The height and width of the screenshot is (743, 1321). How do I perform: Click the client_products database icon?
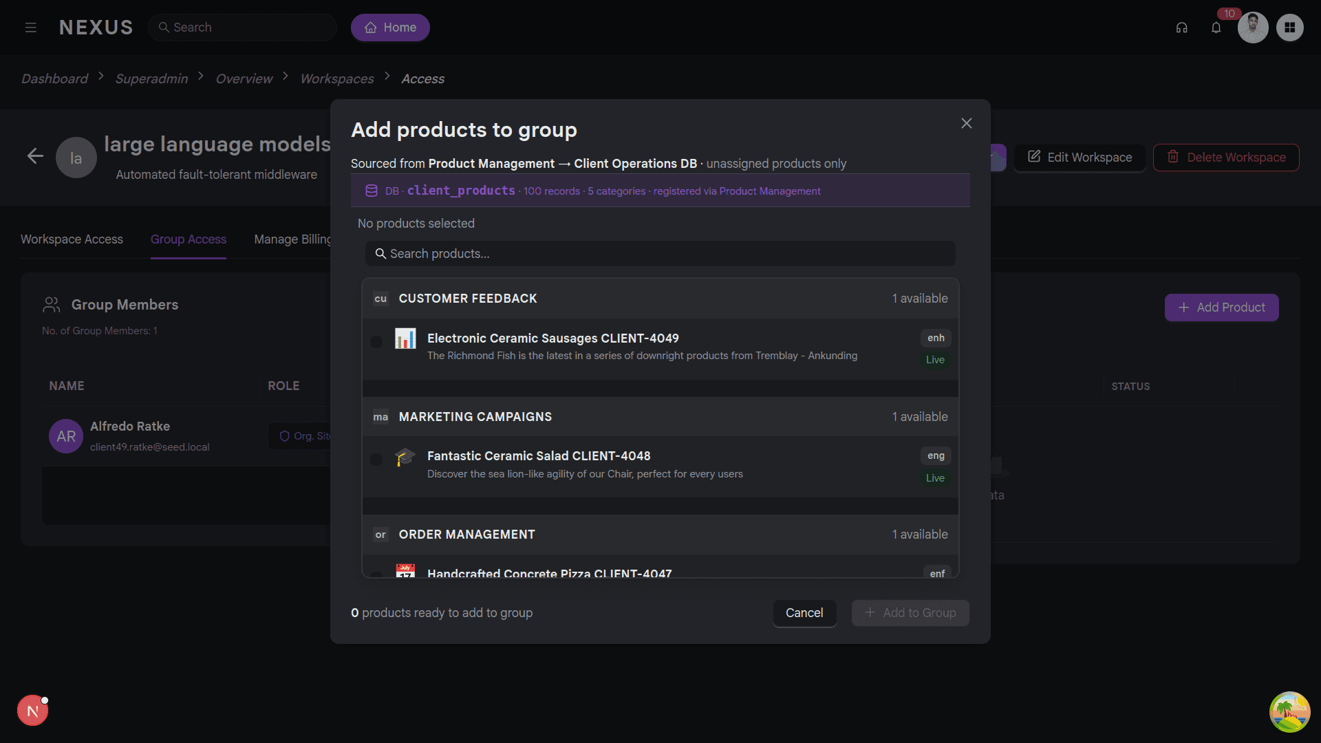click(x=371, y=191)
